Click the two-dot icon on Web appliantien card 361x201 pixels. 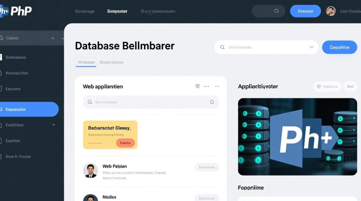point(217,86)
